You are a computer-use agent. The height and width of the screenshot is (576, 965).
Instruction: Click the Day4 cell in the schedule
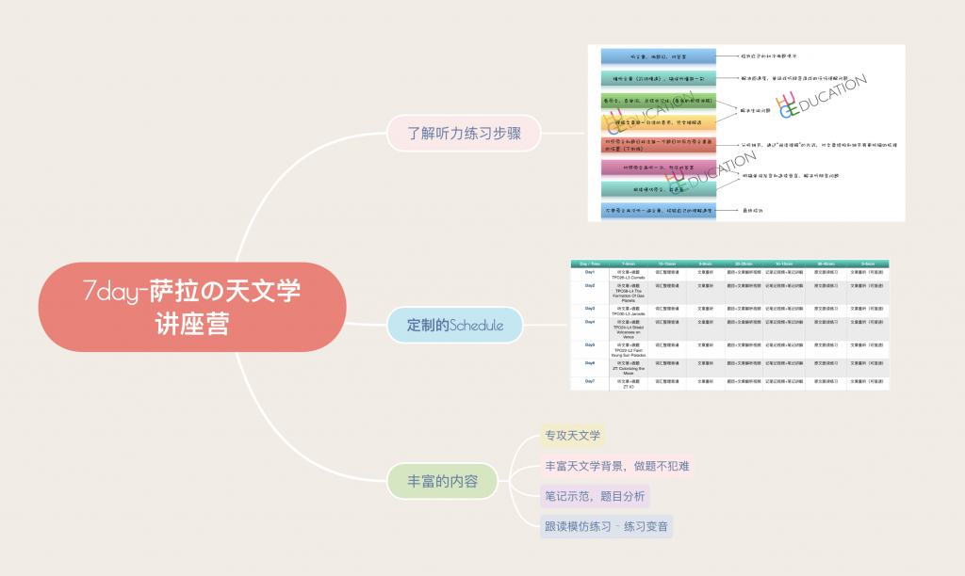590,328
